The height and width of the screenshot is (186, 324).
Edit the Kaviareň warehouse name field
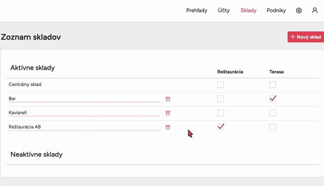(84, 113)
